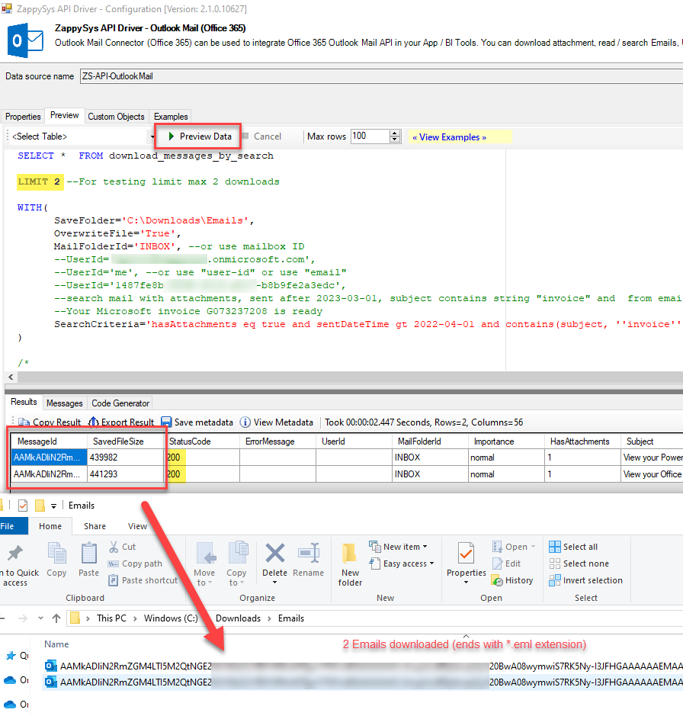Click the Paste icon in Clipboard group
The width and height of the screenshot is (683, 716).
[x=88, y=554]
